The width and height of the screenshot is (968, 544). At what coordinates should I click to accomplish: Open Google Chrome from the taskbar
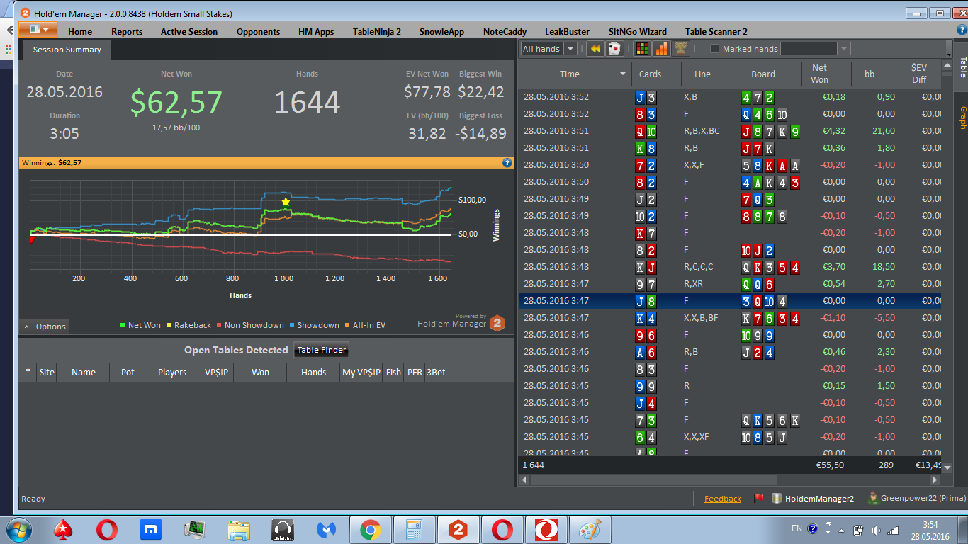370,529
